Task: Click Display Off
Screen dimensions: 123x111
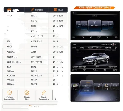Action: coord(112,67)
